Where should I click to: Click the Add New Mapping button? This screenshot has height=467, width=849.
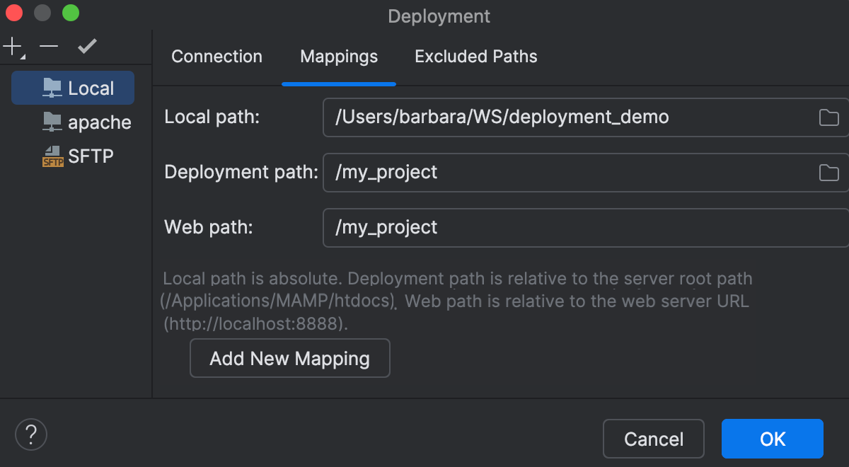point(289,358)
